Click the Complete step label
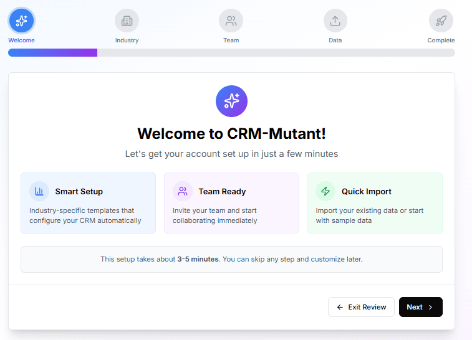 [x=441, y=40]
